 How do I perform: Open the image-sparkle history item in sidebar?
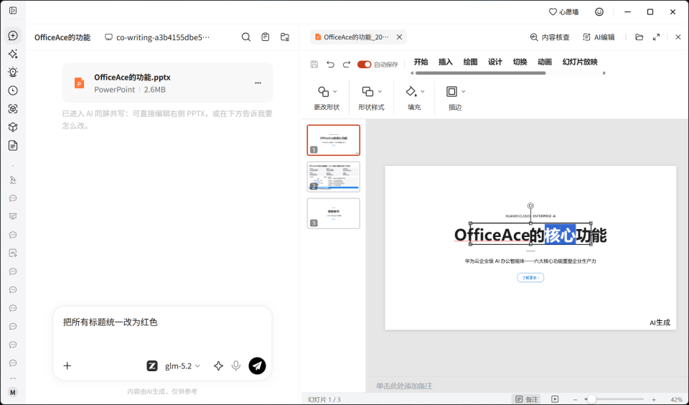pos(13,253)
